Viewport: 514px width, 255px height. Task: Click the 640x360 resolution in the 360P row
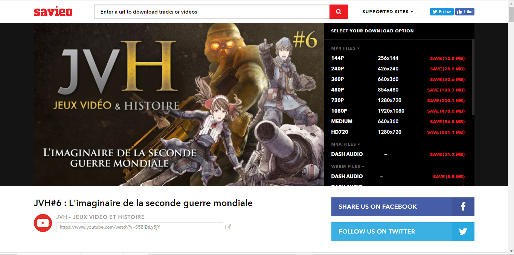click(388, 79)
